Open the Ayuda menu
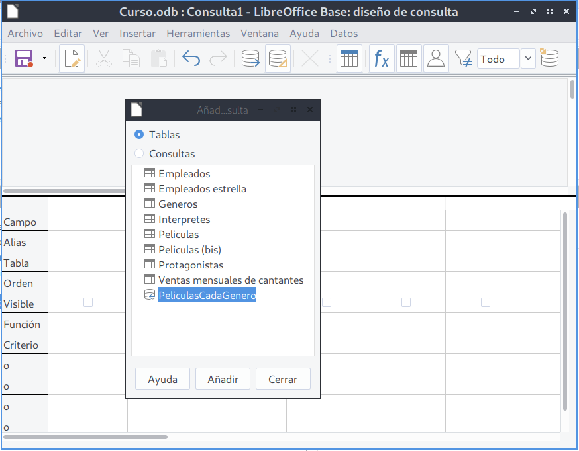 304,34
